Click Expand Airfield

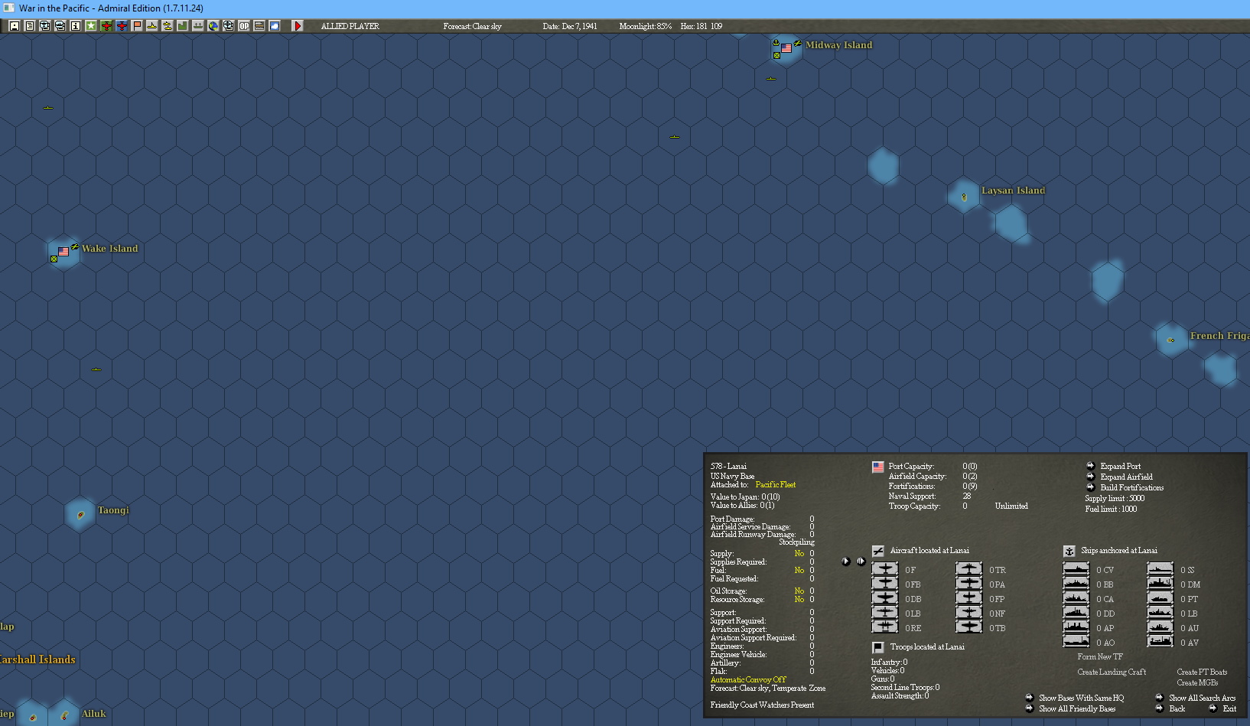coord(1126,477)
